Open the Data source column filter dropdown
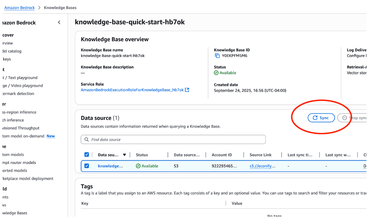 pyautogui.click(x=125, y=155)
